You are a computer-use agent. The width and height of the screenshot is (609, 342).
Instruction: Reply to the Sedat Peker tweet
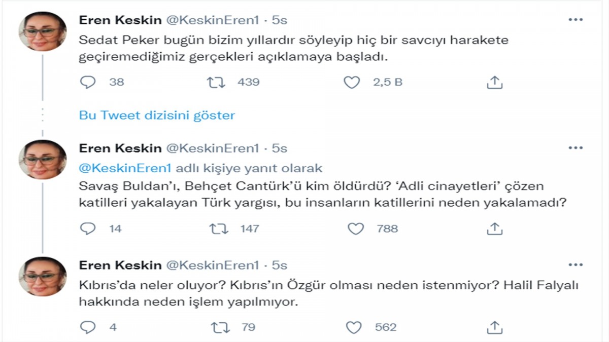click(88, 82)
